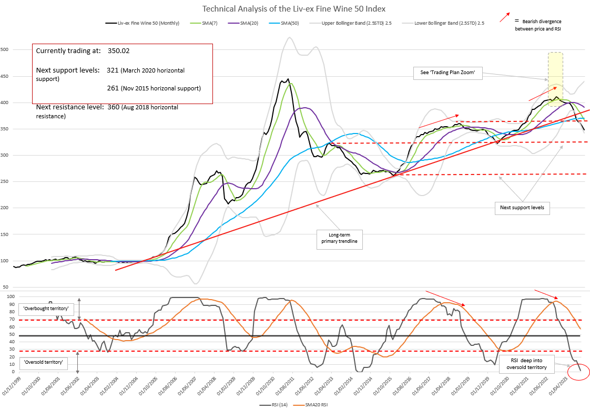Click the 'Overbought territory' label
Image resolution: width=590 pixels, height=410 pixels.
pyautogui.click(x=46, y=309)
